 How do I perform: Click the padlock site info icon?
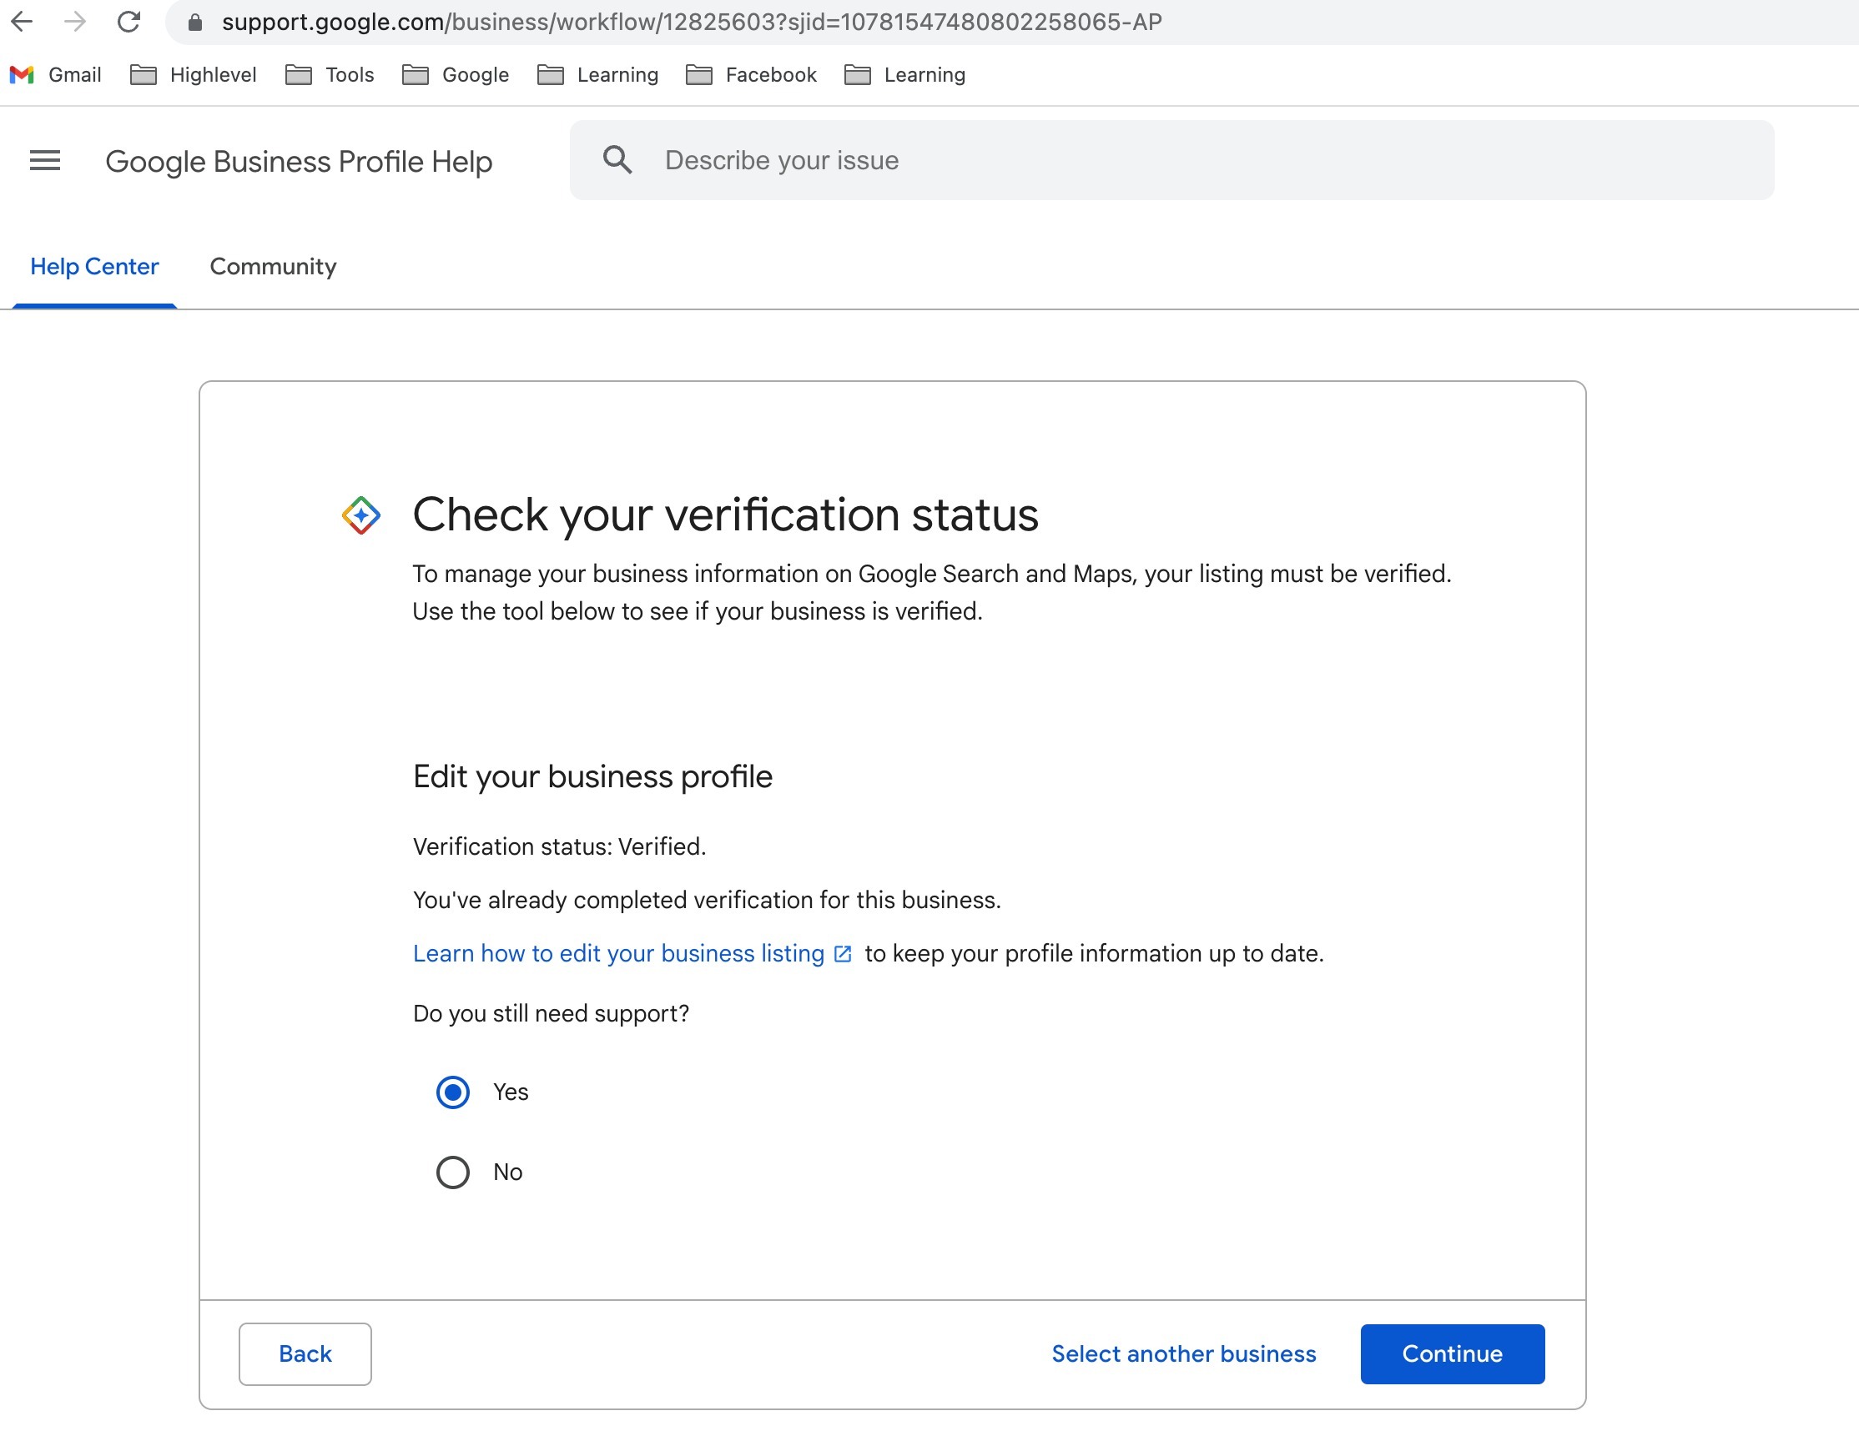tap(195, 23)
